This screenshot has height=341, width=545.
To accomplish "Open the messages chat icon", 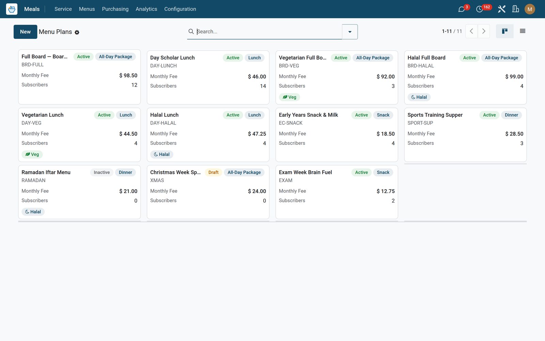I will tap(462, 9).
